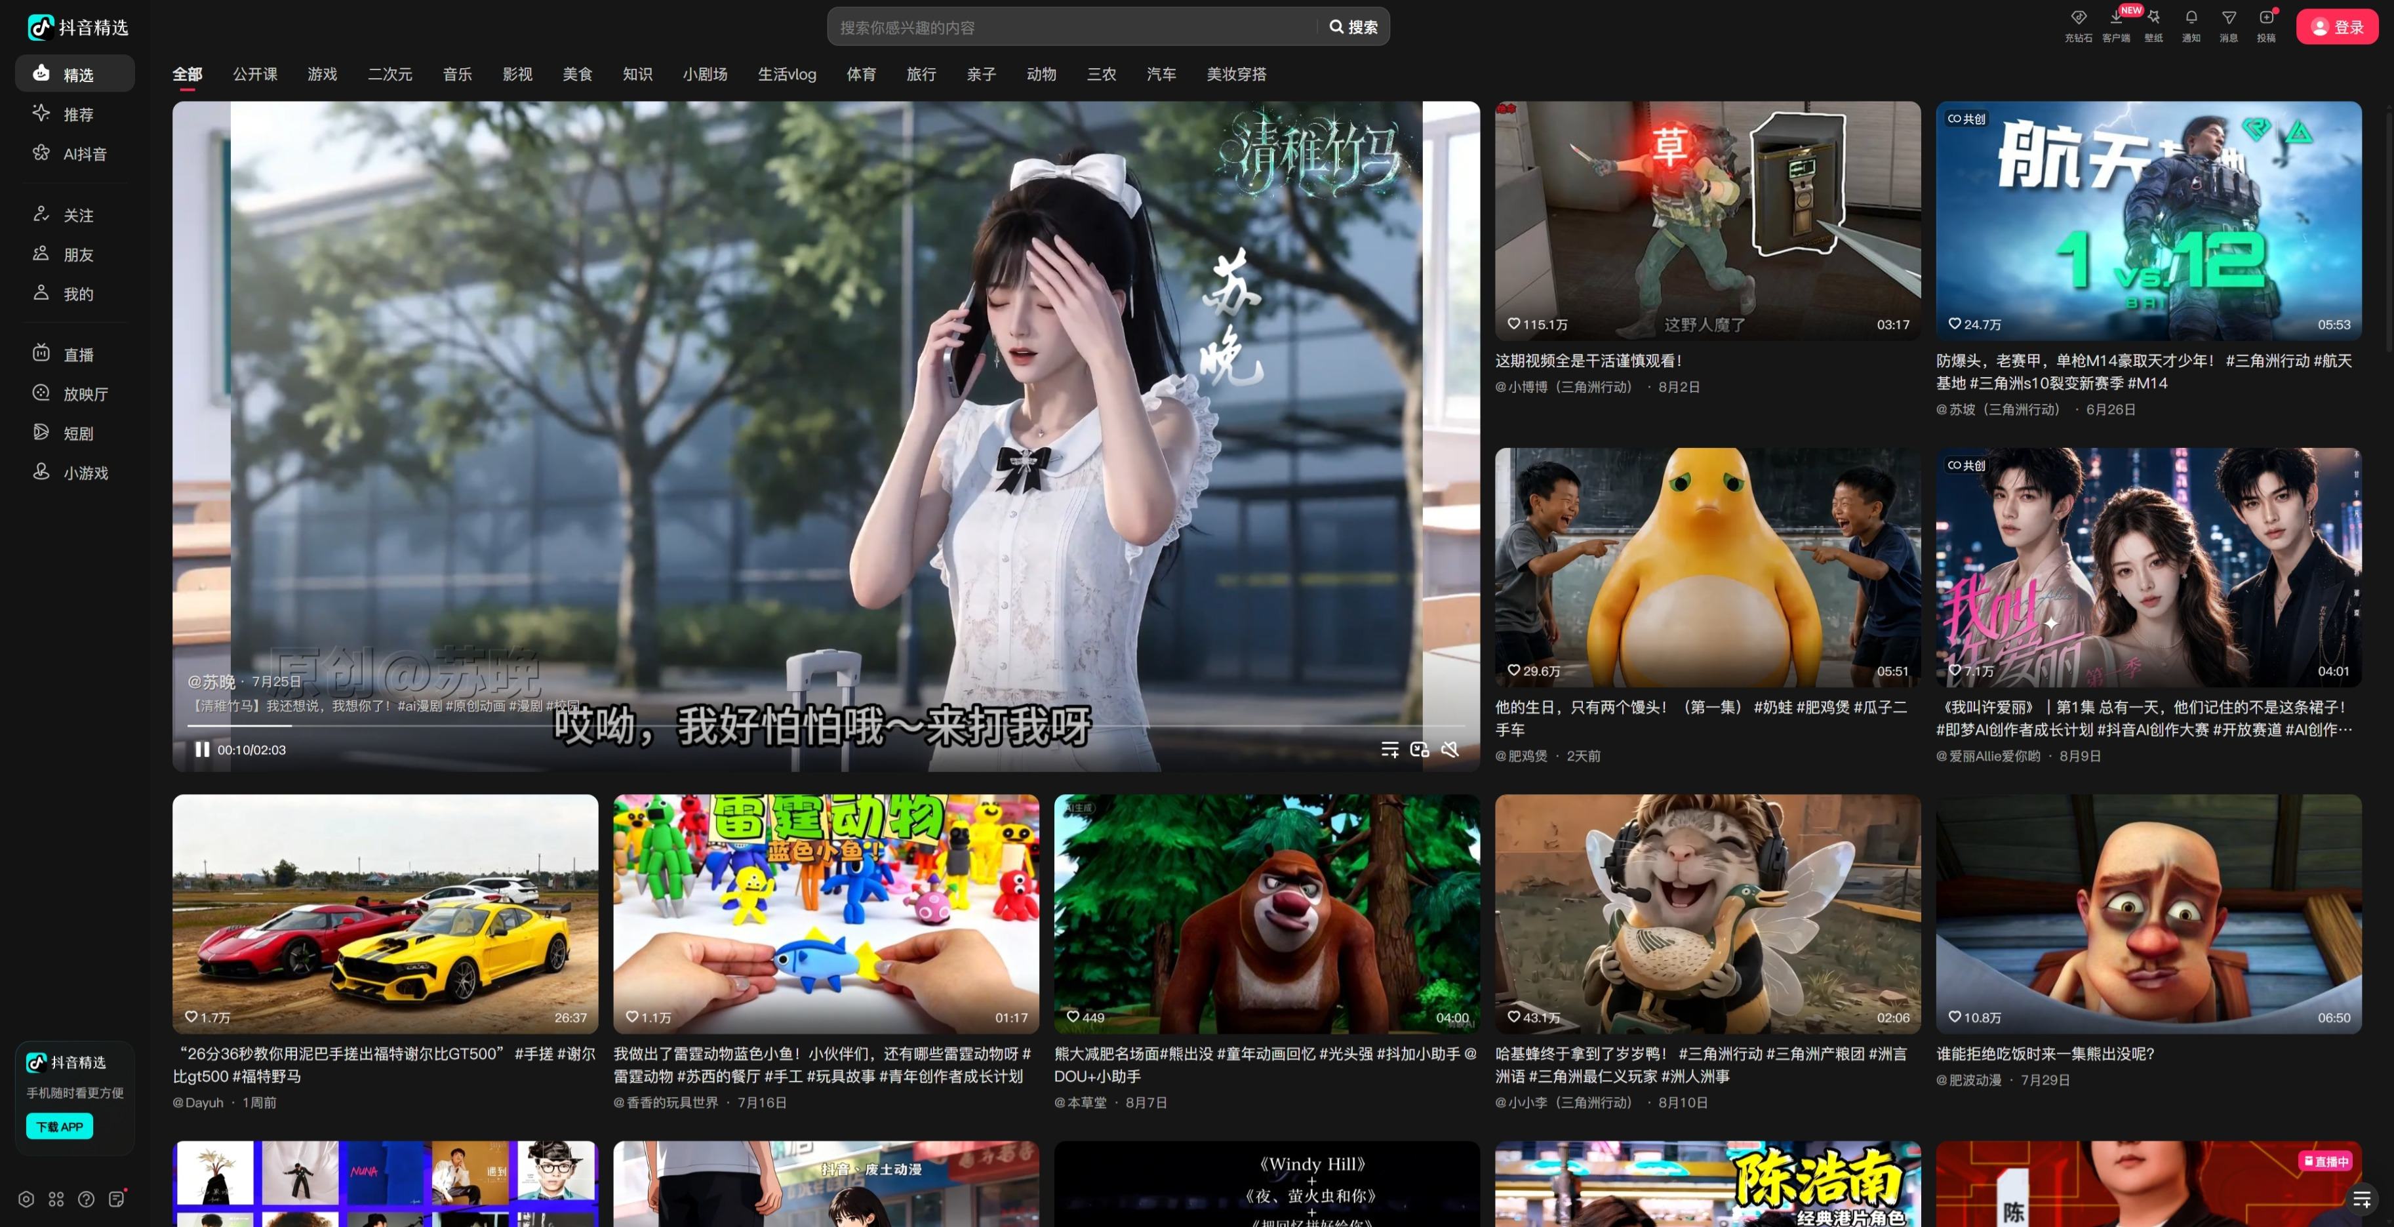
Task: Open 我的 in the sidebar
Action: tap(74, 294)
